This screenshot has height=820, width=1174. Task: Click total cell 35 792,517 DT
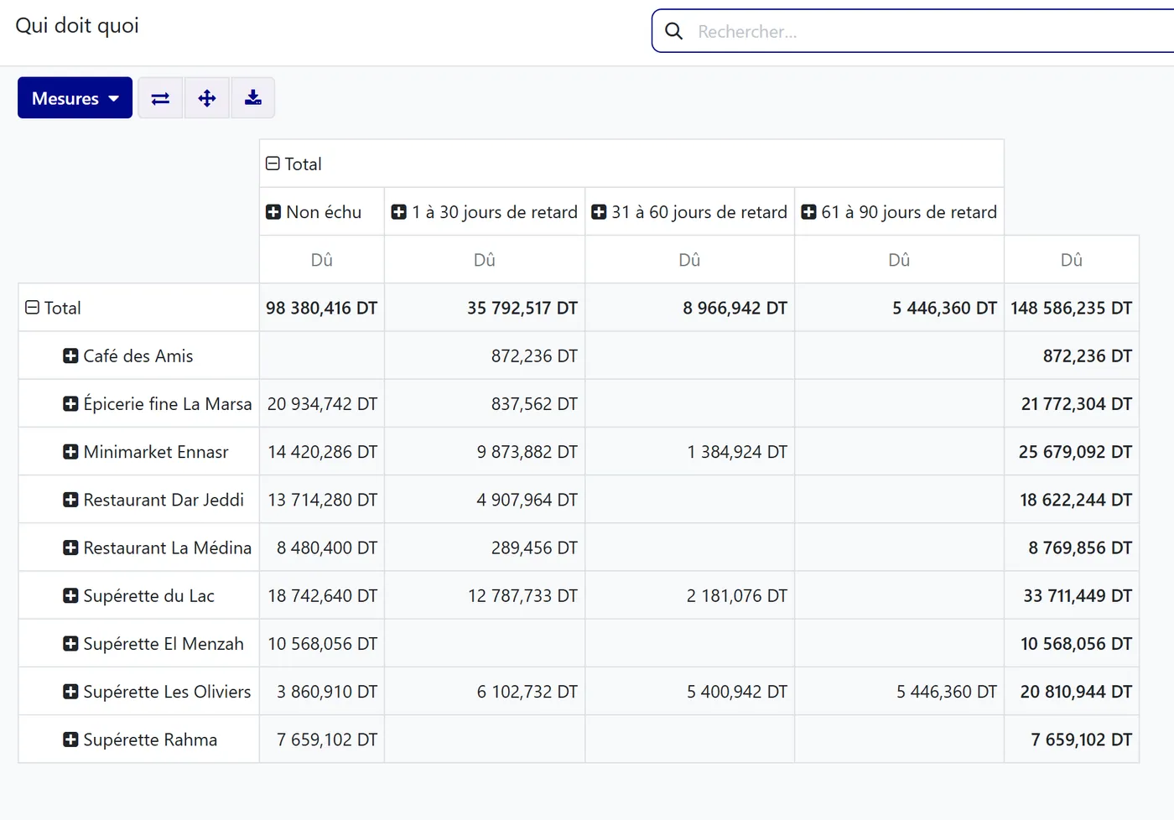[485, 308]
